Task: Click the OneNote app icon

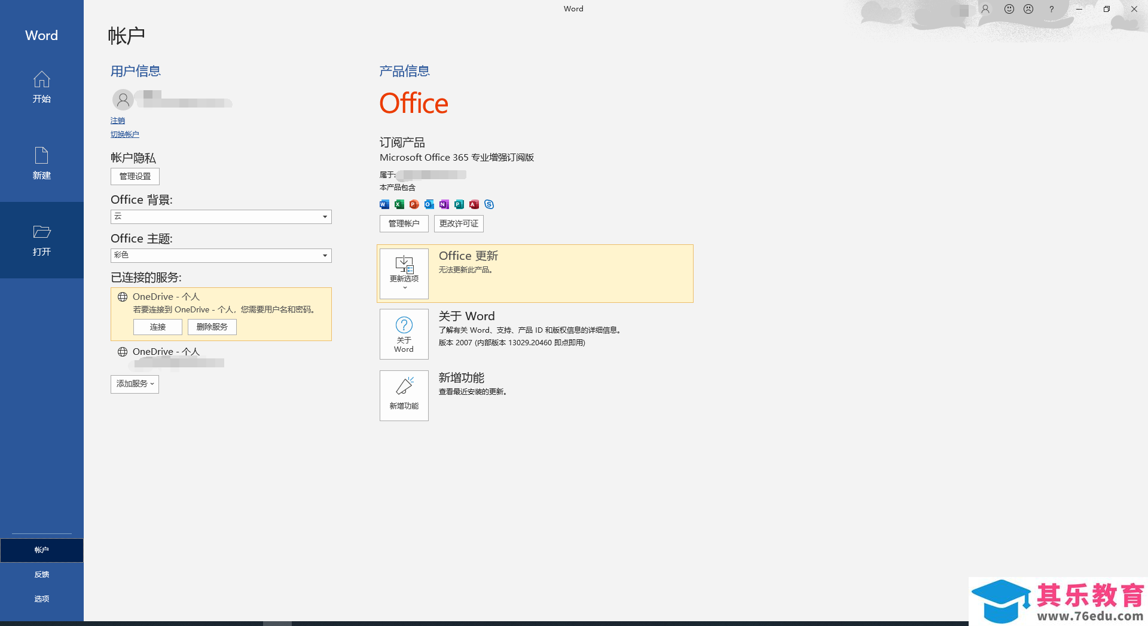Action: click(444, 204)
